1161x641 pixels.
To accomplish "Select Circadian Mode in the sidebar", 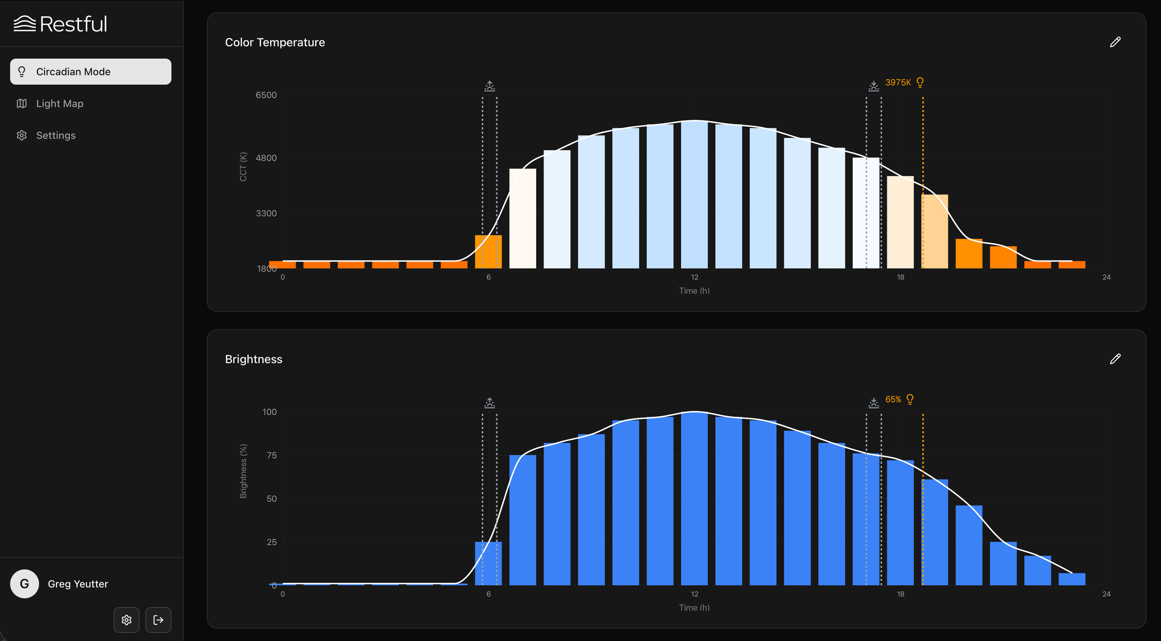I will pyautogui.click(x=91, y=72).
